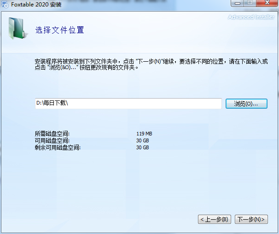Click the 选择文件位置 heading

tap(59, 30)
